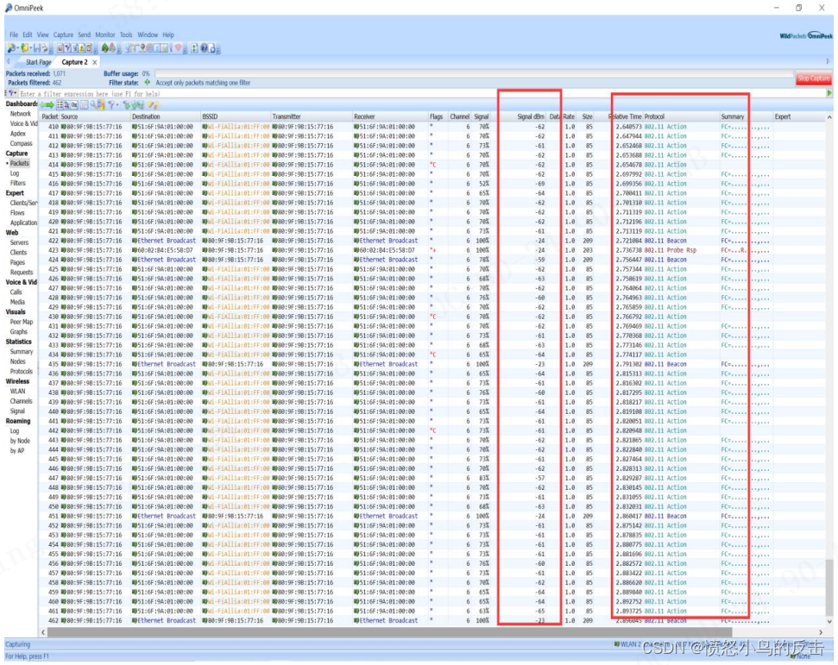Viewport: 838px width, 665px height.
Task: Open the Tools menu
Action: (126, 35)
